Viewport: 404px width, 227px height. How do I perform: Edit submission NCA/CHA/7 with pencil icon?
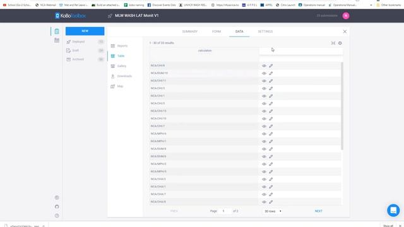tap(271, 194)
